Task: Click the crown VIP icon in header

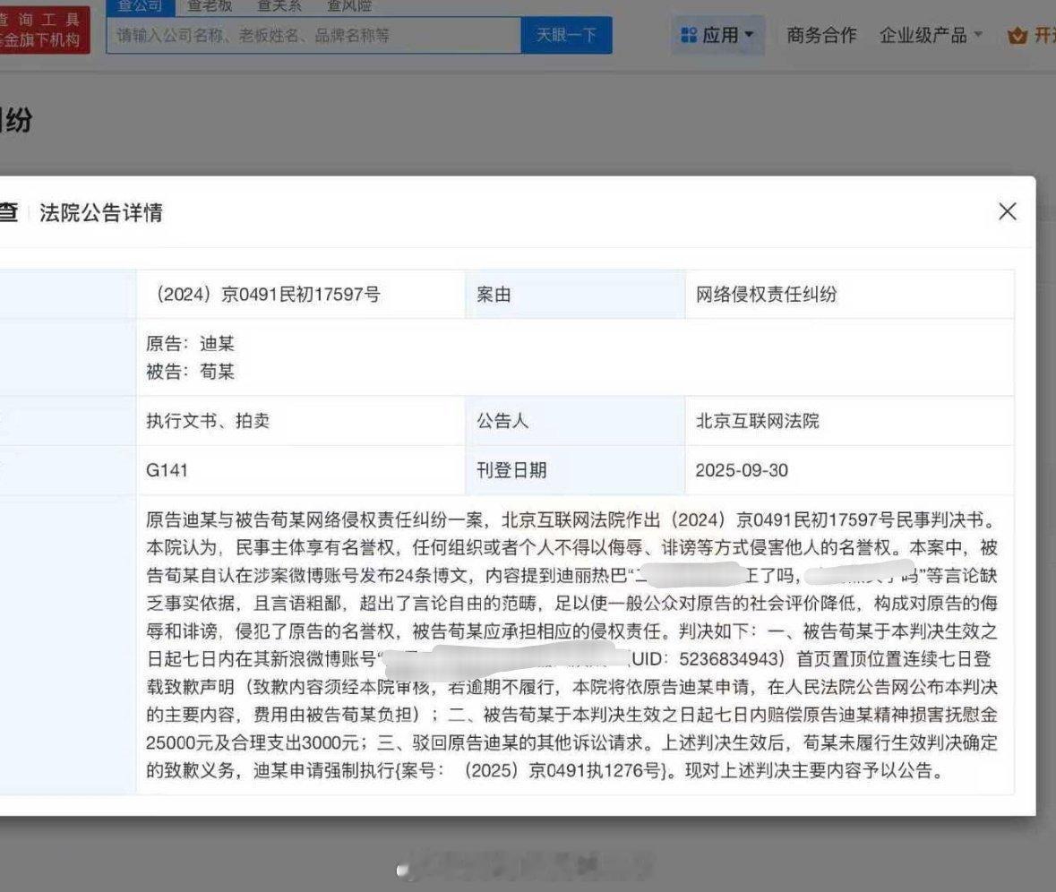Action: point(1016,36)
